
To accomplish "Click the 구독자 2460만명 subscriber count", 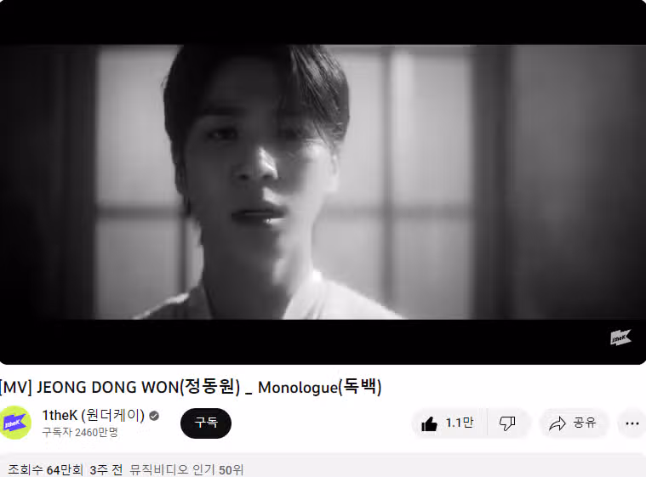I will 80,432.
